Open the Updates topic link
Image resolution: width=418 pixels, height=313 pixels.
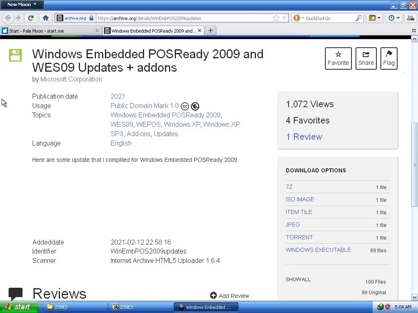click(x=166, y=134)
